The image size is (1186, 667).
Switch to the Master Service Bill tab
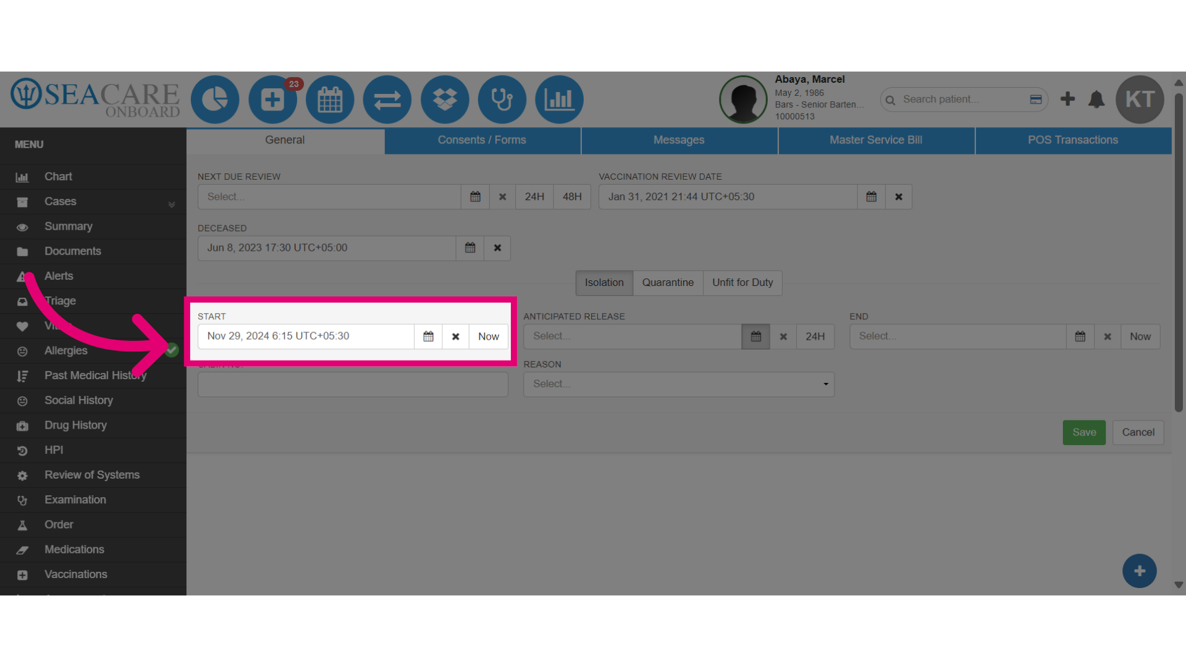(x=876, y=141)
